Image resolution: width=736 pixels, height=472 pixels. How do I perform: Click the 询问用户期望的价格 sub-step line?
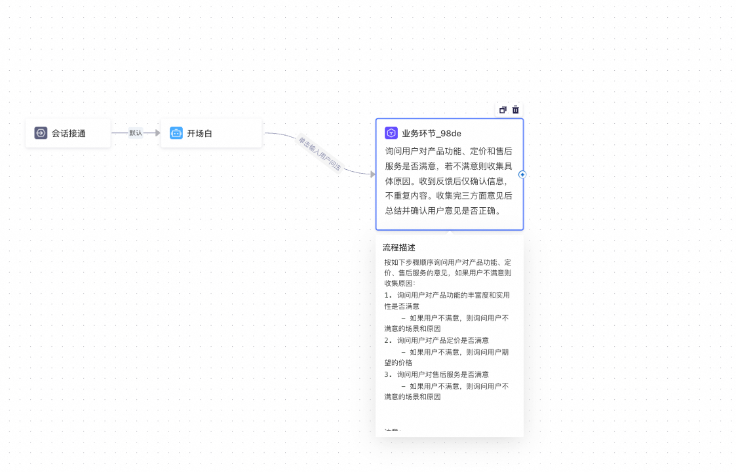pos(446,357)
